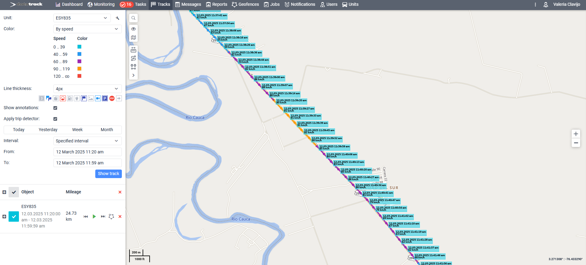The image size is (586, 265).
Task: Uncheck the Show annotations checkbox
Action: tap(55, 108)
